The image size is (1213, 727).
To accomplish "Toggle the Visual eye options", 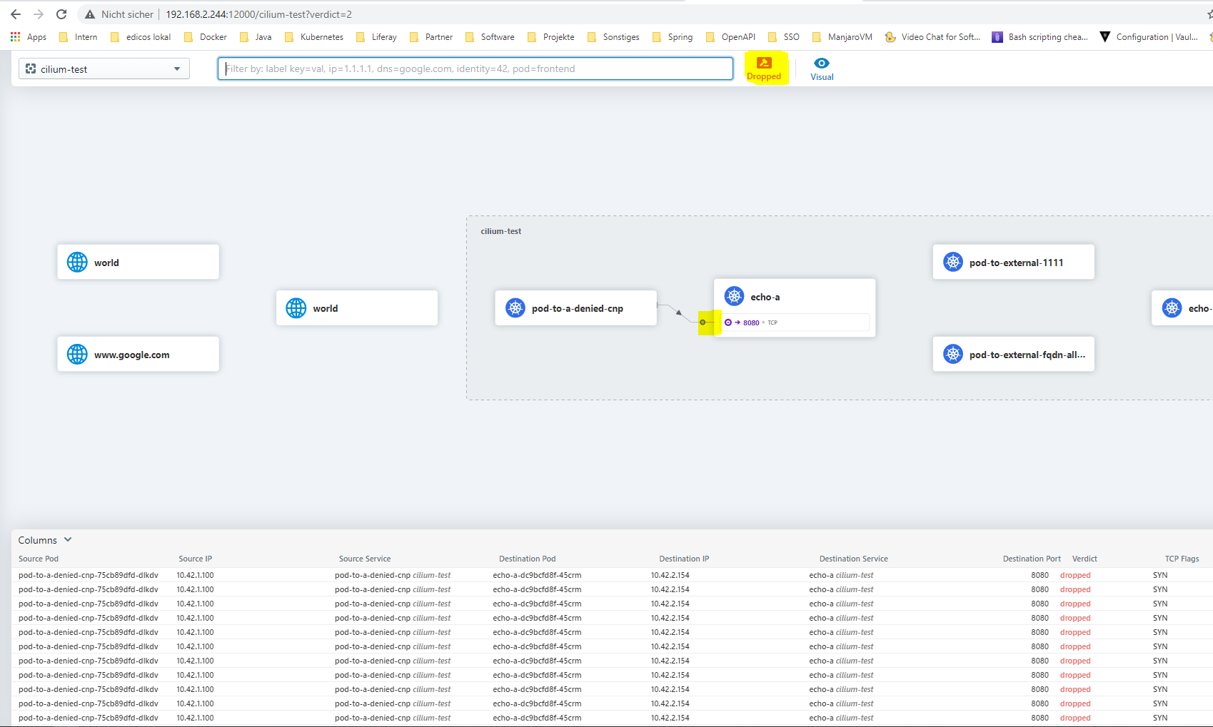I will [x=822, y=68].
